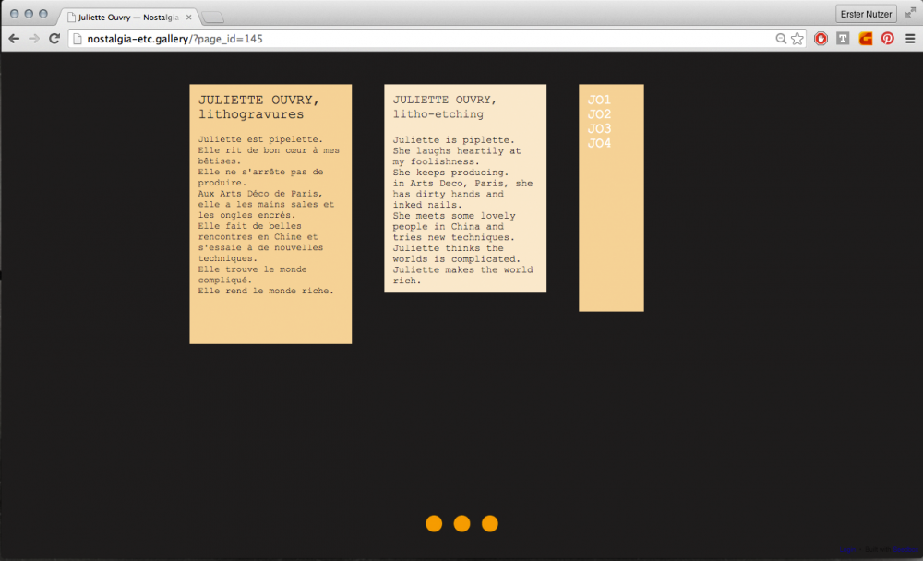Screen dimensions: 923x561
Task: Open the orange G extension icon
Action: pyautogui.click(x=865, y=39)
